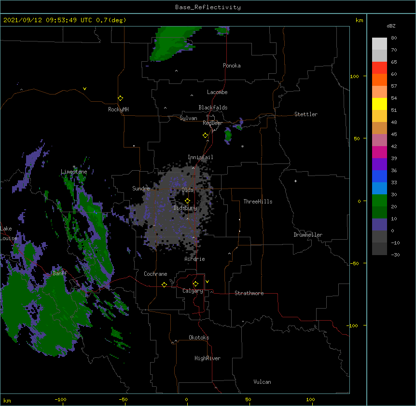The image size is (416, 406).
Task: Select the red 65-60 dBZ legend swatch
Action: pos(379,68)
